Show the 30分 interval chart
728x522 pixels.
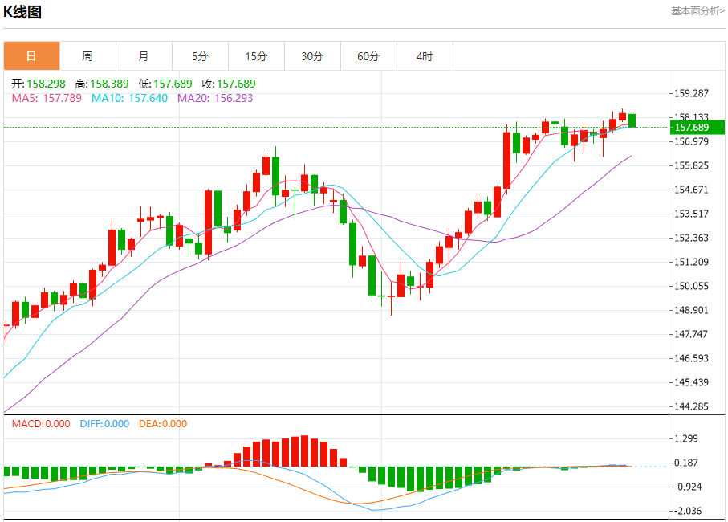(x=312, y=56)
